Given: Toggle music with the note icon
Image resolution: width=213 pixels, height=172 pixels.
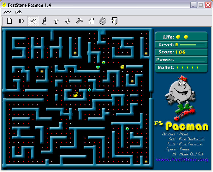Looking at the screenshot, I should click(x=44, y=21).
